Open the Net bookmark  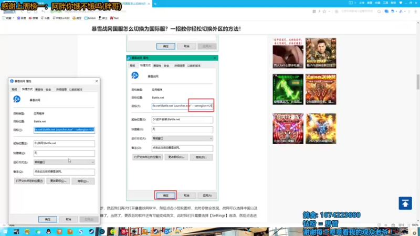[x=114, y=18]
